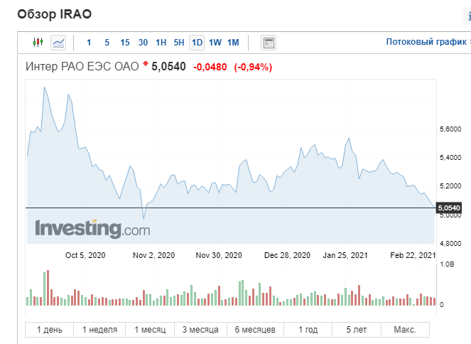Click the red down arrow by the price

(146, 65)
